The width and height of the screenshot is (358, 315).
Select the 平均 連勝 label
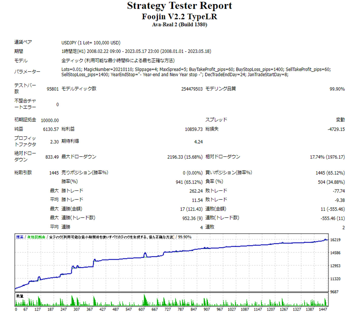(60, 227)
